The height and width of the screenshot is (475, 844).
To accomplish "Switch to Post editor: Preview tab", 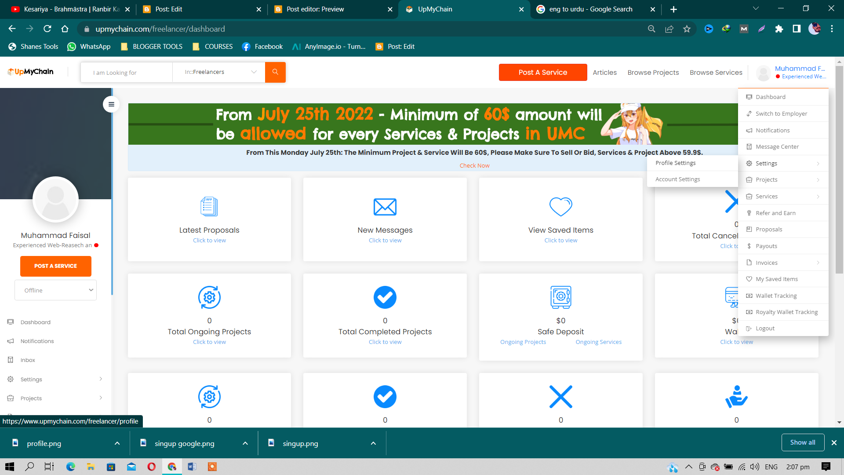I will click(315, 9).
